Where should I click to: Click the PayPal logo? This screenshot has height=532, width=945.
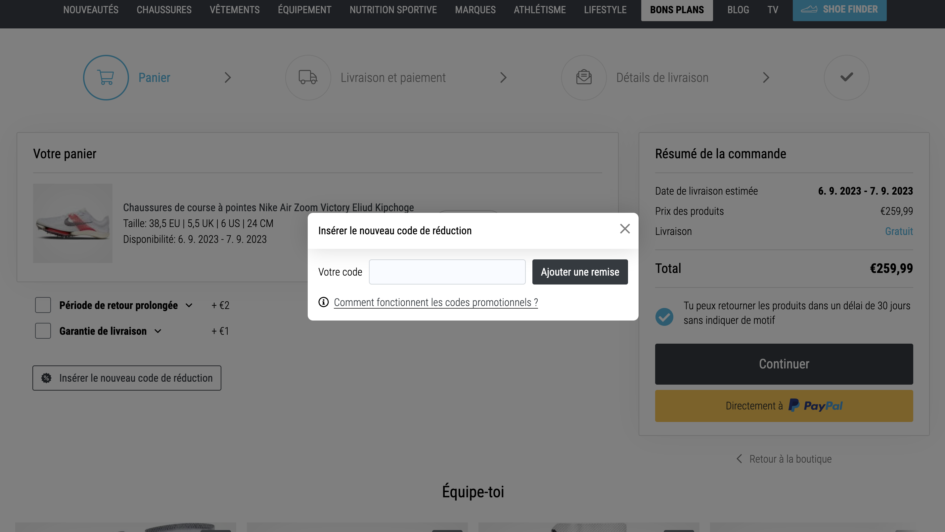tap(816, 405)
